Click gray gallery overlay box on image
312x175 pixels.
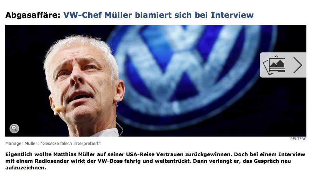point(283,65)
